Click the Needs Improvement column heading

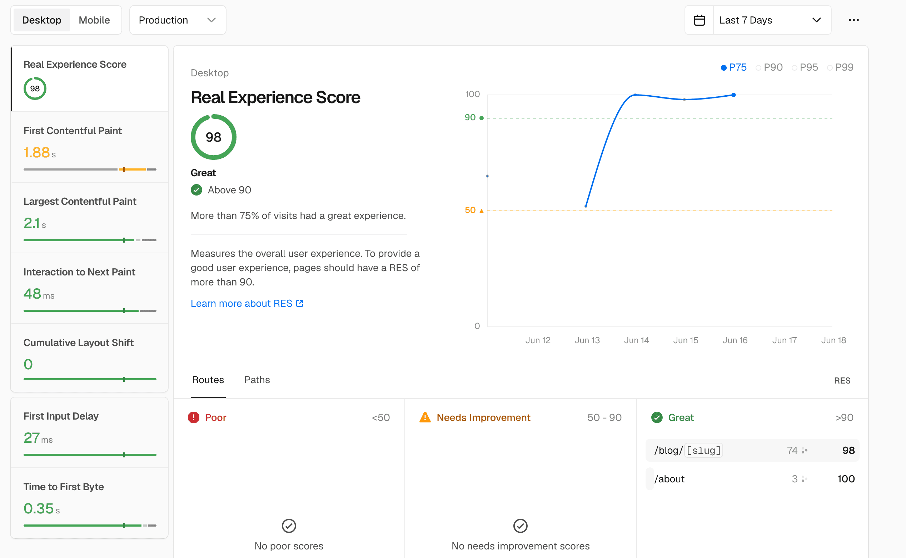(x=483, y=417)
